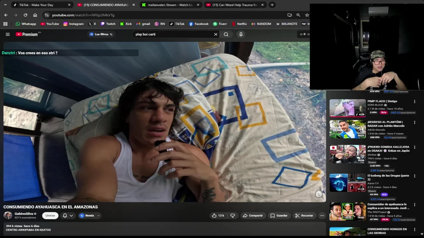Share the video with Compartir
The image size is (424, 238).
[253, 216]
